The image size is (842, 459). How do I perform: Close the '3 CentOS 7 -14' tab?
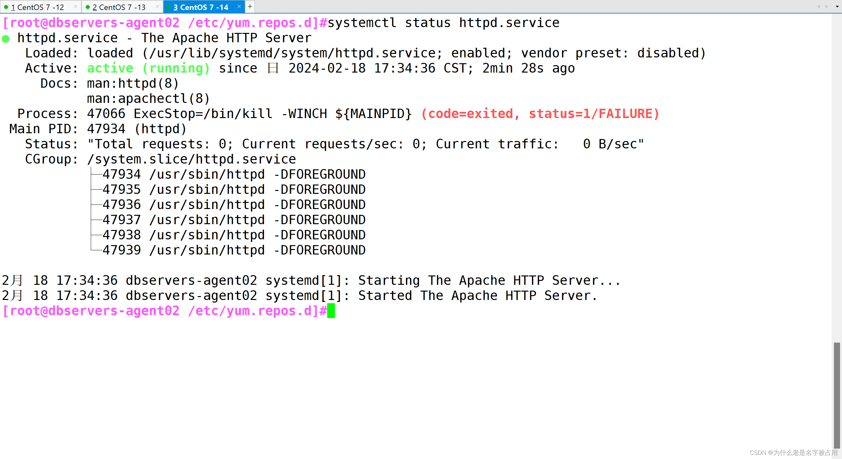coord(239,6)
